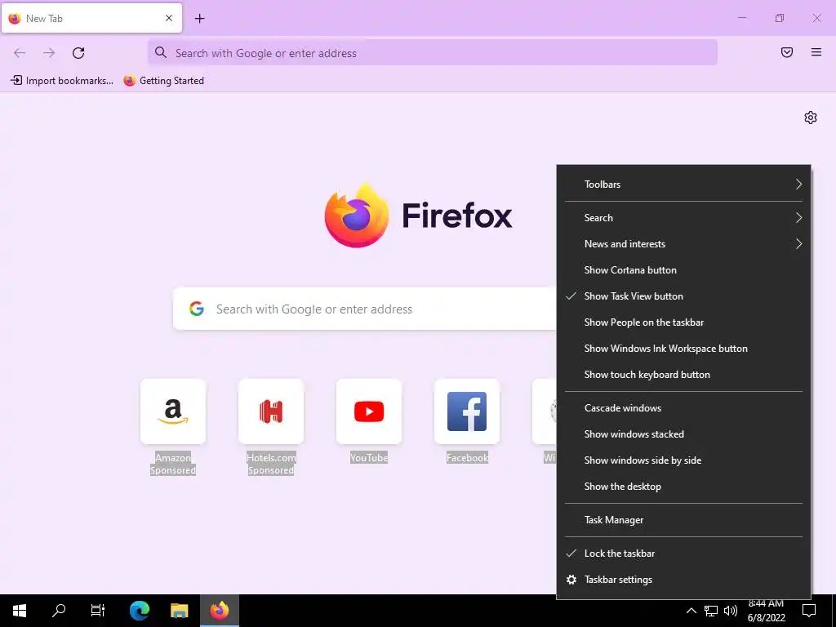This screenshot has height=627, width=836.
Task: Choose Show windows stacked
Action: 683,434
